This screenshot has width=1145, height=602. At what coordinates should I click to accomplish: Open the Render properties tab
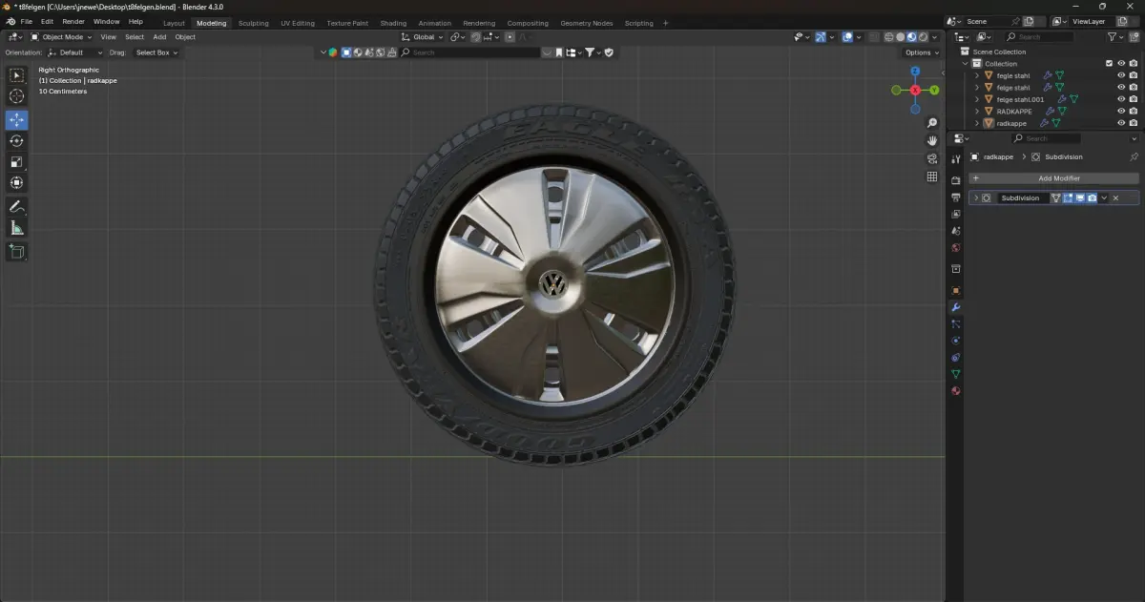[x=955, y=180]
